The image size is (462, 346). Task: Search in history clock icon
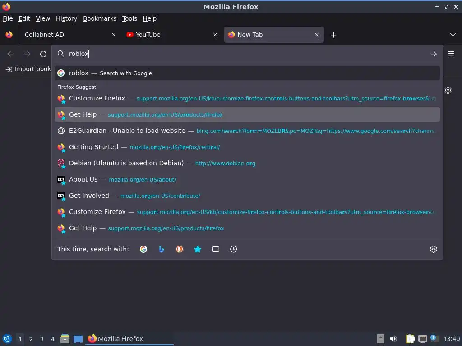click(x=233, y=249)
